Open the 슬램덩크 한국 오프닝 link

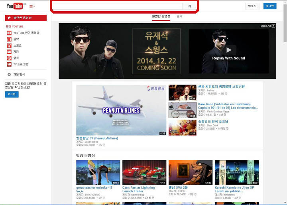[213, 122]
